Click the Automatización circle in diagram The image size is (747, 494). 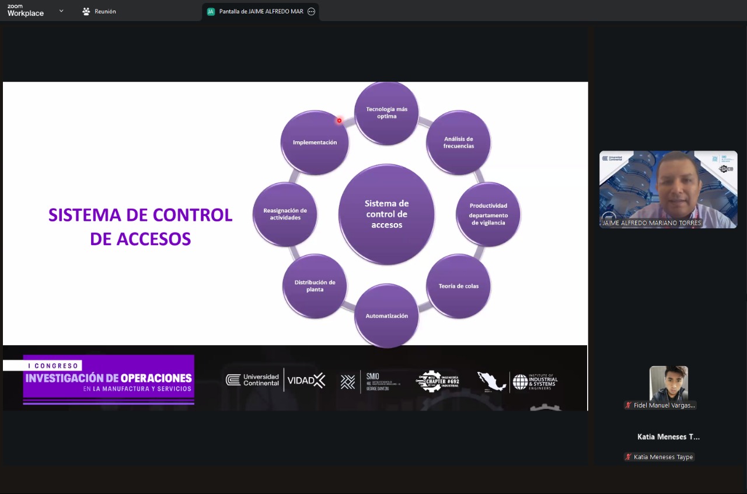pos(386,316)
